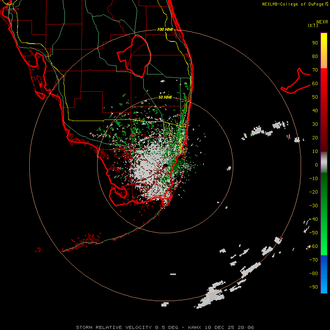Click the -70 value on velocity scale
The width and height of the screenshot is (330, 330).
coord(313,260)
